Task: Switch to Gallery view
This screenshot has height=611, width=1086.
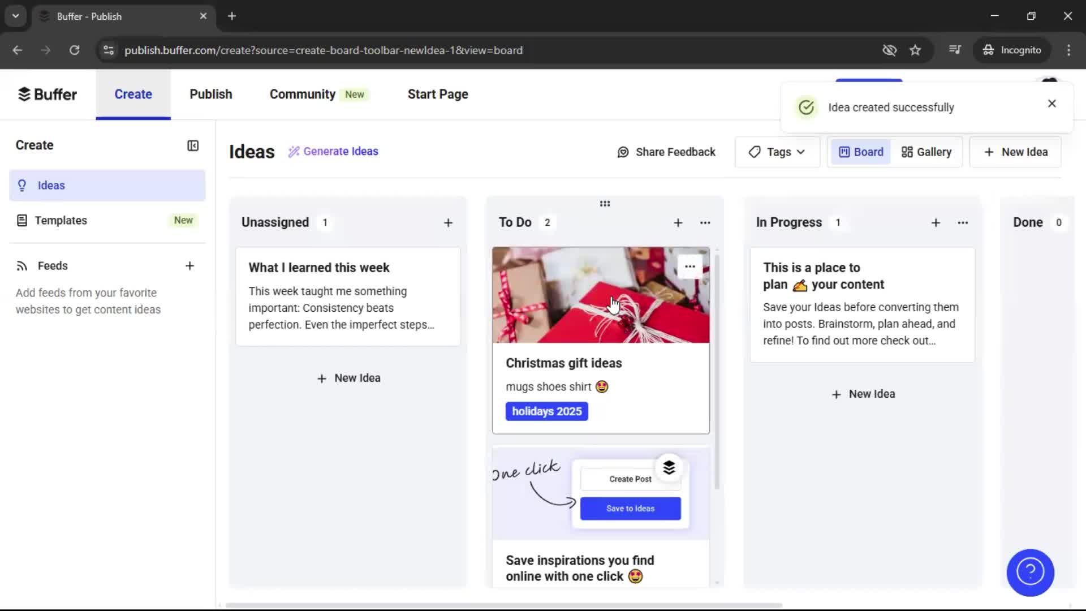Action: point(926,152)
